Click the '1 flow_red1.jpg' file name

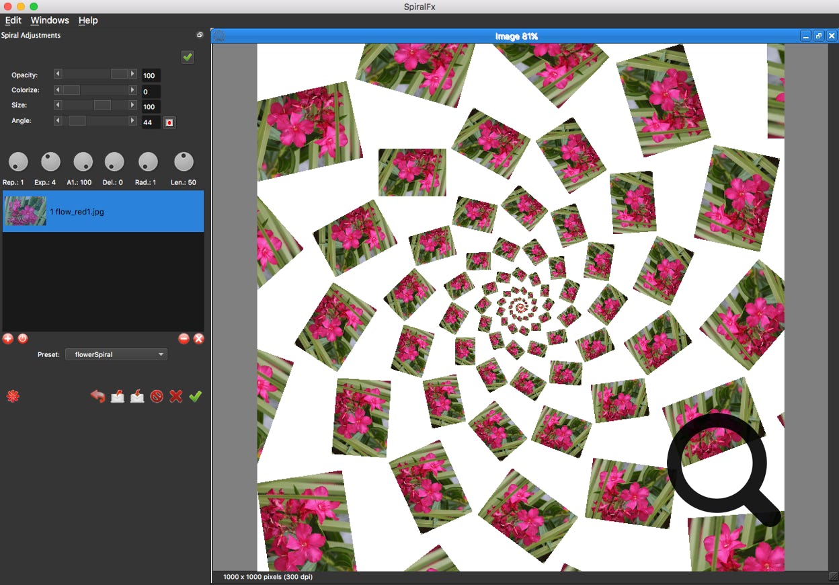coord(77,212)
